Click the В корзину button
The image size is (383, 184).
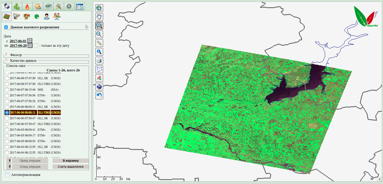click(x=71, y=161)
